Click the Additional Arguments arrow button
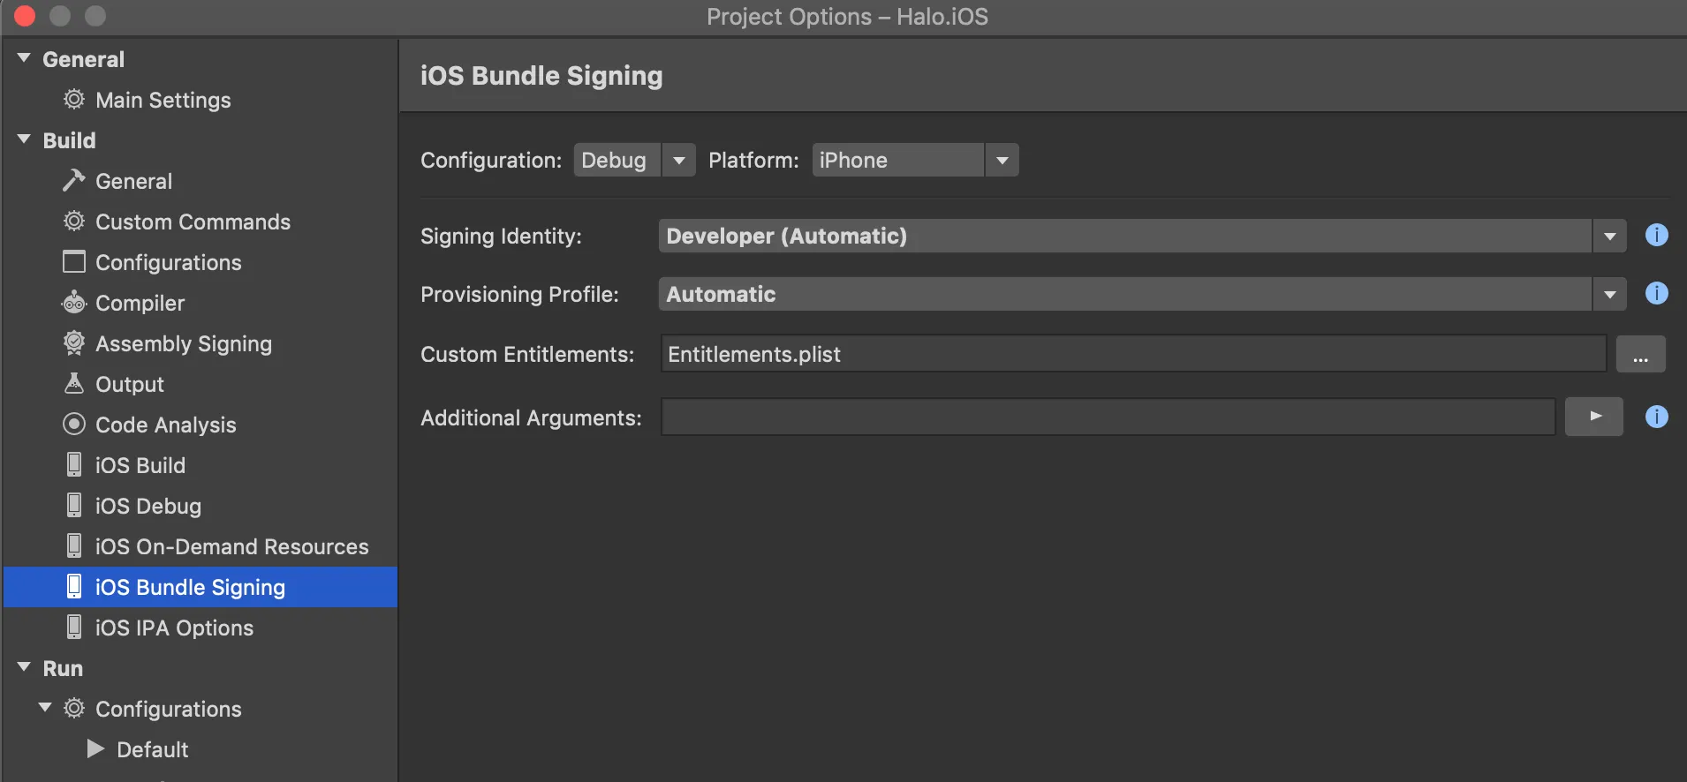1687x782 pixels. pos(1594,417)
